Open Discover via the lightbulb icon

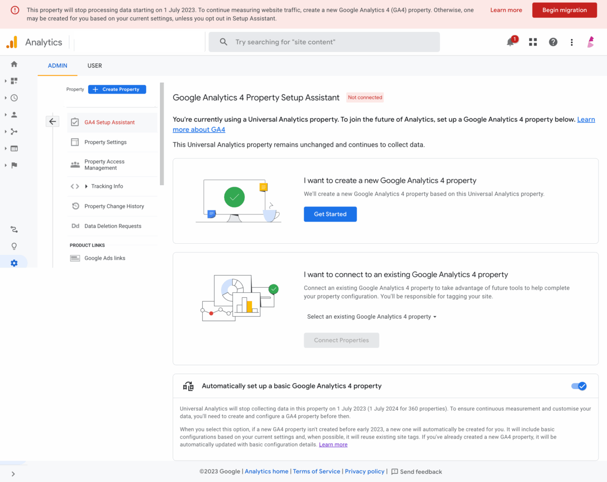14,246
